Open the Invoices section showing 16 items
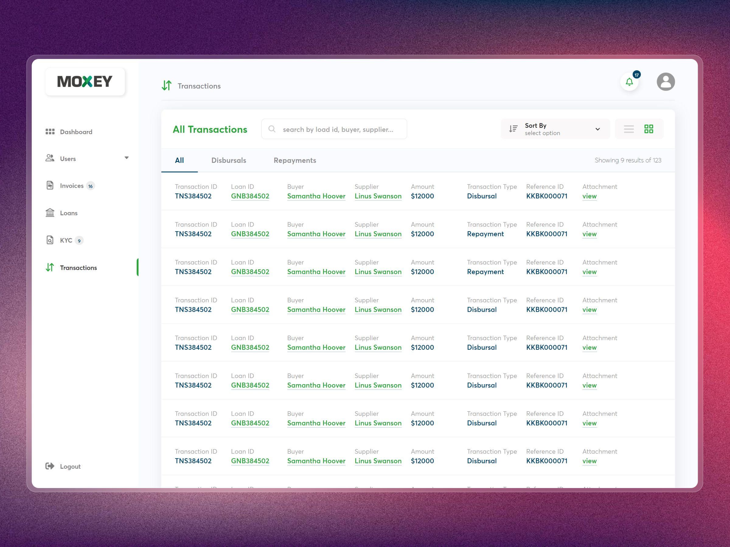730x547 pixels. [72, 185]
